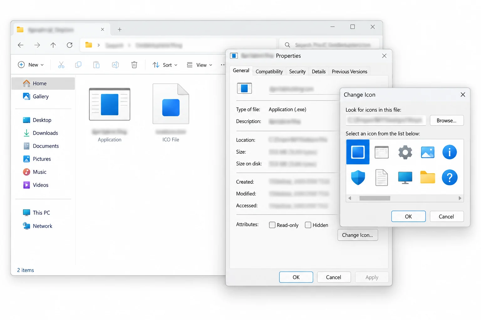
Task: Select the picture icon in the icon list
Action: pyautogui.click(x=427, y=152)
